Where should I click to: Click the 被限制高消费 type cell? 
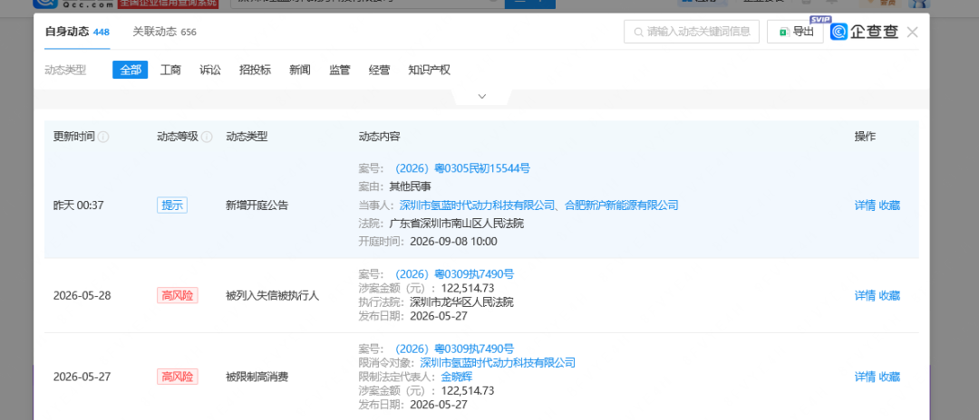point(257,377)
